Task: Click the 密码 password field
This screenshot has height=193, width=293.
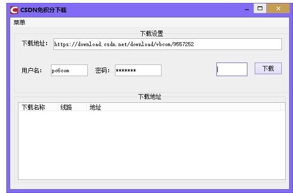Action: [x=138, y=70]
